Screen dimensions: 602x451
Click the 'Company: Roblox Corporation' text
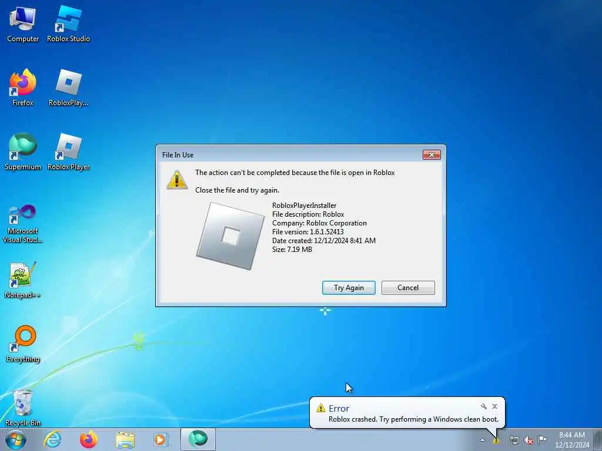(319, 223)
